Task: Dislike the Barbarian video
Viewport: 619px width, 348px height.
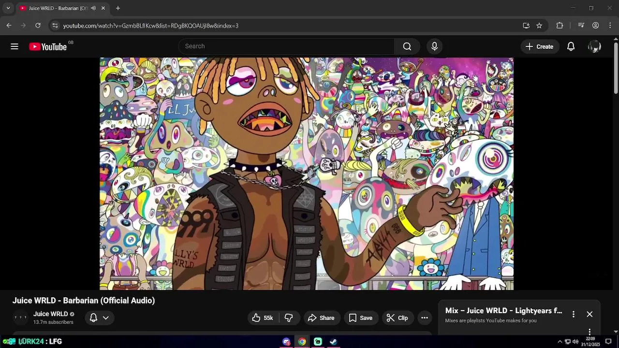Action: click(289, 318)
